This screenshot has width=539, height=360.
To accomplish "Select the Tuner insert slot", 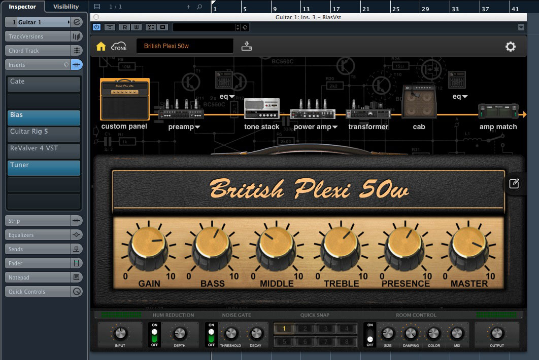I will coord(44,168).
